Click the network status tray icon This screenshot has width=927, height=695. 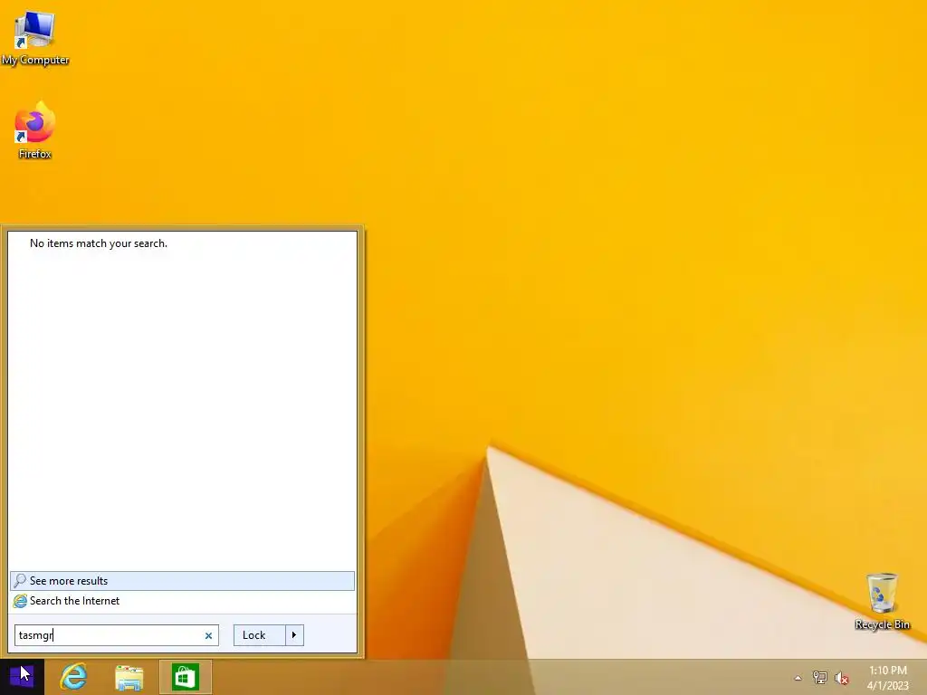819,678
